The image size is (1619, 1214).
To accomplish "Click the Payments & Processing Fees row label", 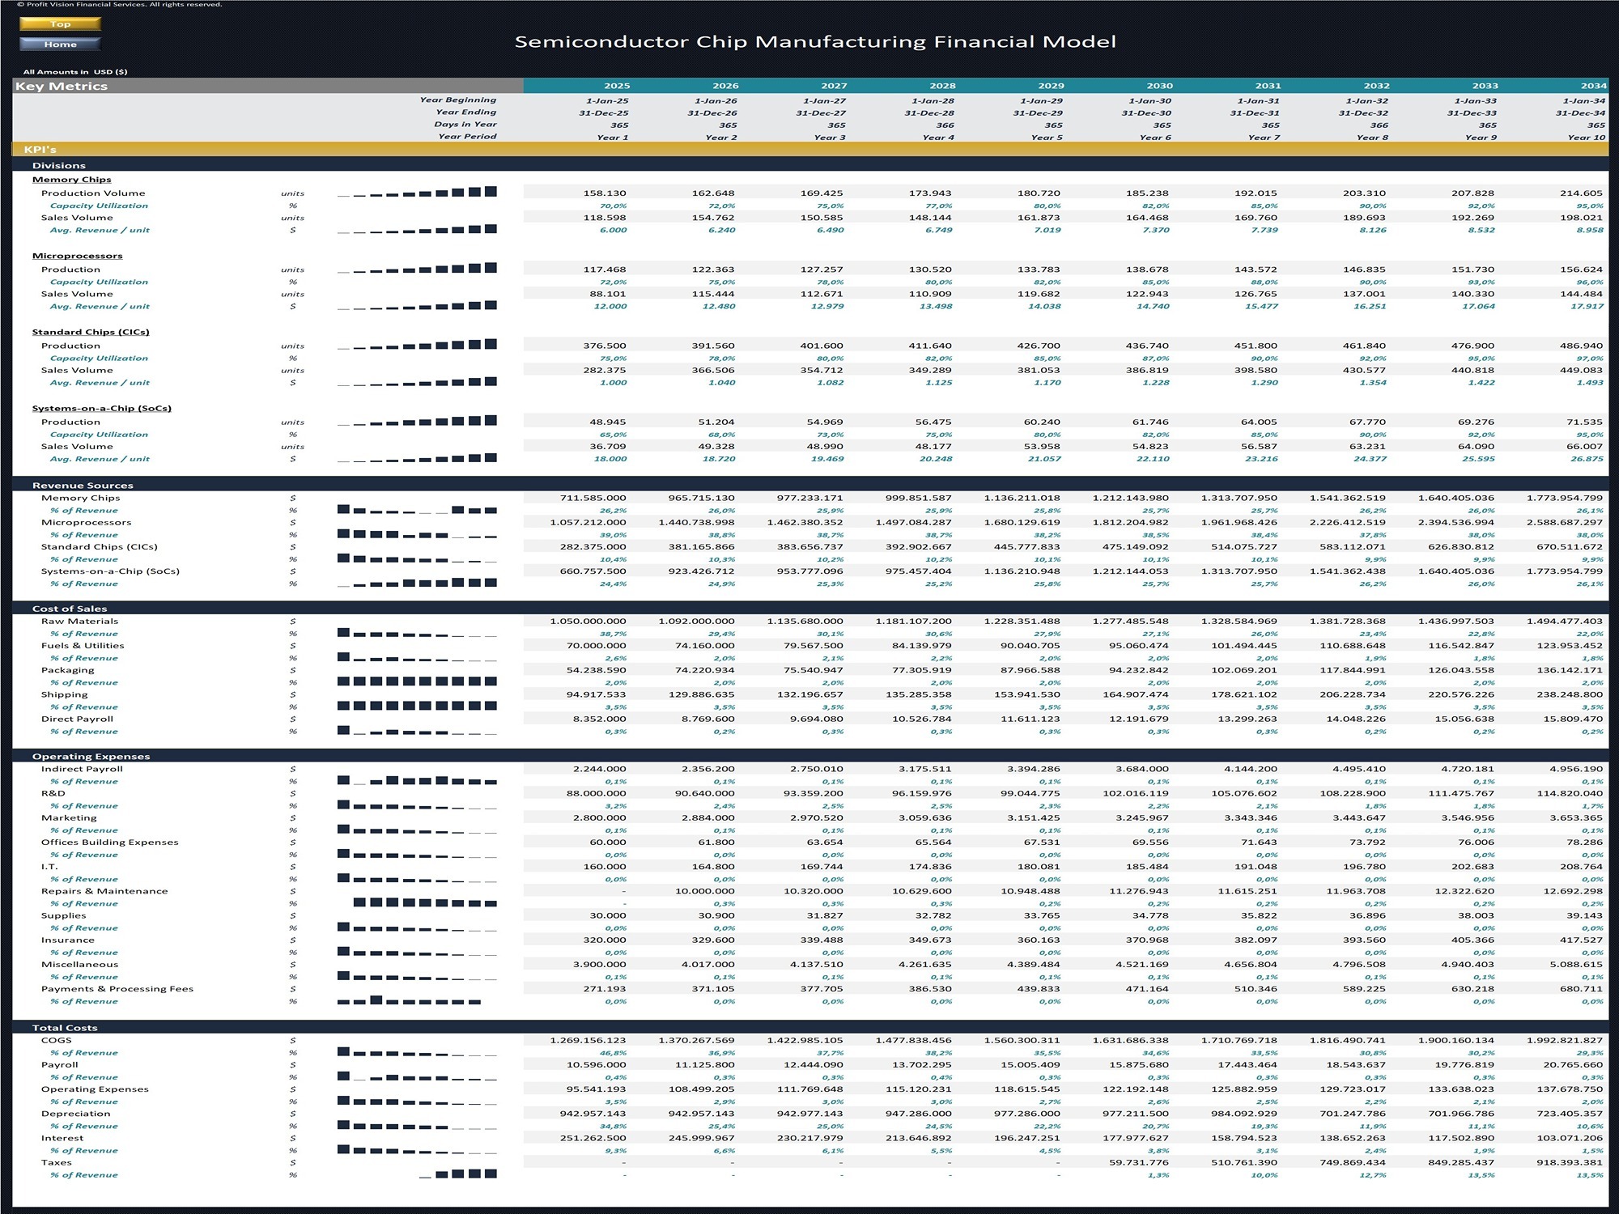I will 117,989.
